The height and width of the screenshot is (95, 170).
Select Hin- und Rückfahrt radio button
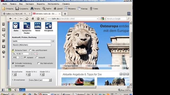point(30,50)
